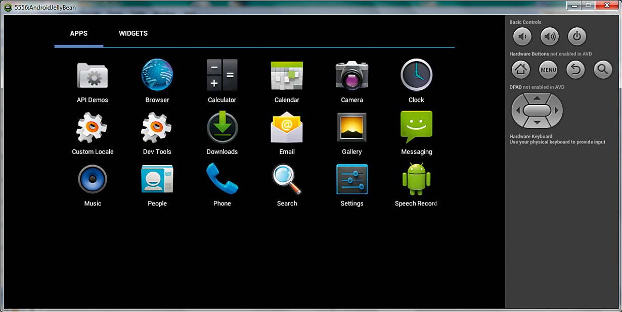Minimize the AndroidJellyBean emulator window
The image size is (622, 312).
coord(573,6)
